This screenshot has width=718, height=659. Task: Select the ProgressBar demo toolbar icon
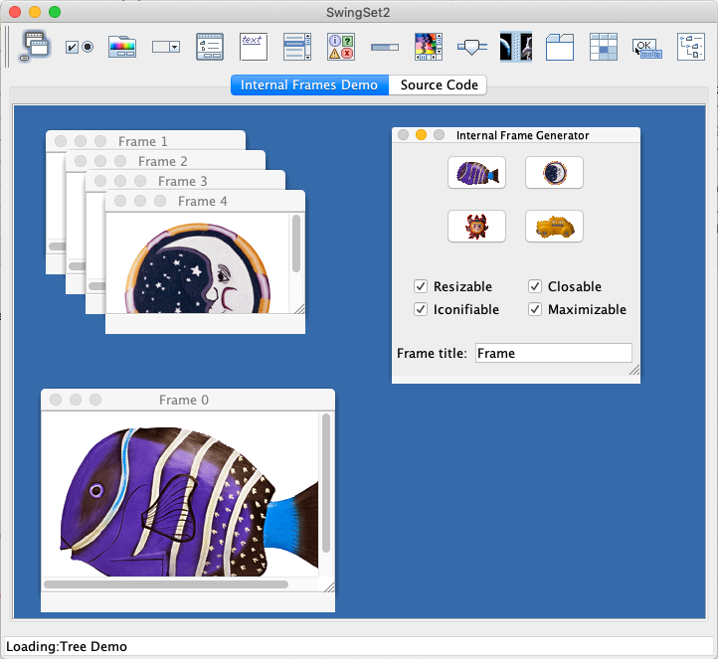click(x=385, y=47)
